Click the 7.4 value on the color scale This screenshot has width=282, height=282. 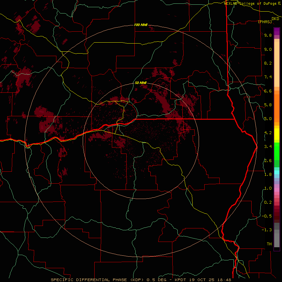[268, 77]
